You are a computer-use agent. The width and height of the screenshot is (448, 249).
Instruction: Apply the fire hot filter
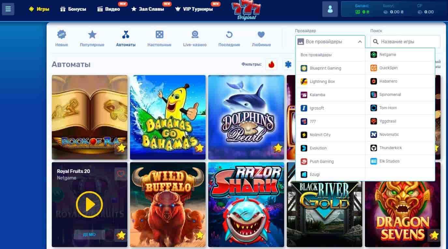271,64
